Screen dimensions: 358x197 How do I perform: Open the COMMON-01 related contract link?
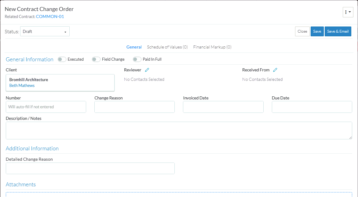tap(50, 16)
